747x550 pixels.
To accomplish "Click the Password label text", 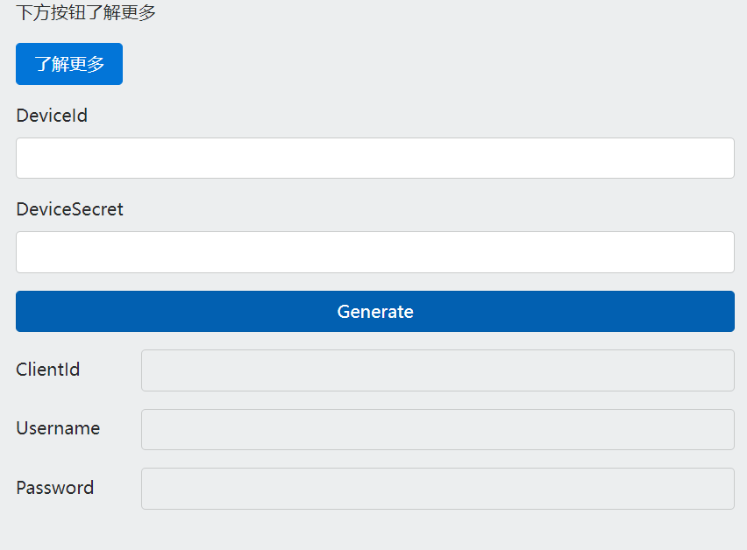I will pos(55,488).
